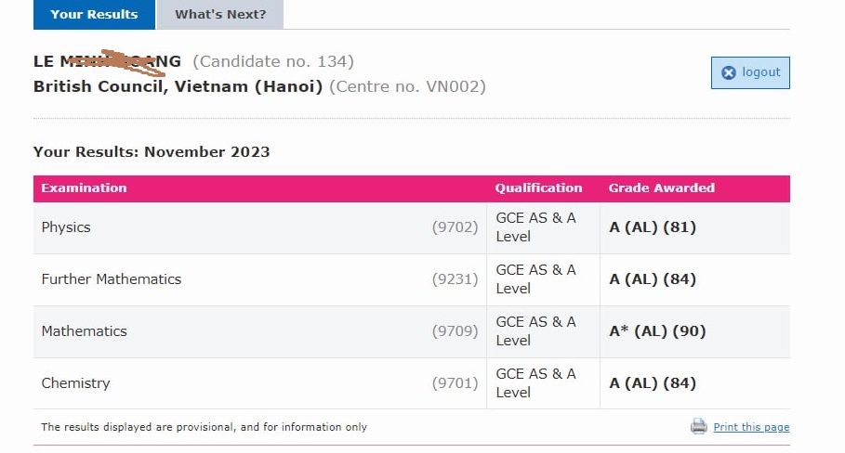The image size is (845, 453).
Task: Click the circled X logout icon
Action: coord(729,72)
